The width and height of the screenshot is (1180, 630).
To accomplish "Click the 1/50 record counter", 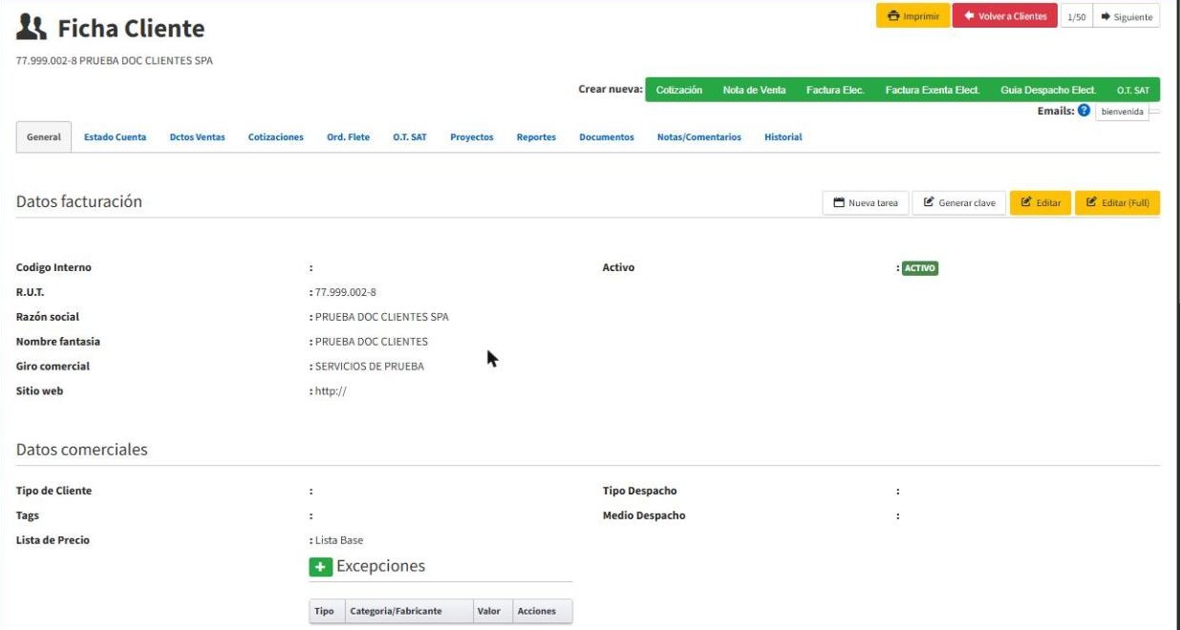I will [1076, 16].
